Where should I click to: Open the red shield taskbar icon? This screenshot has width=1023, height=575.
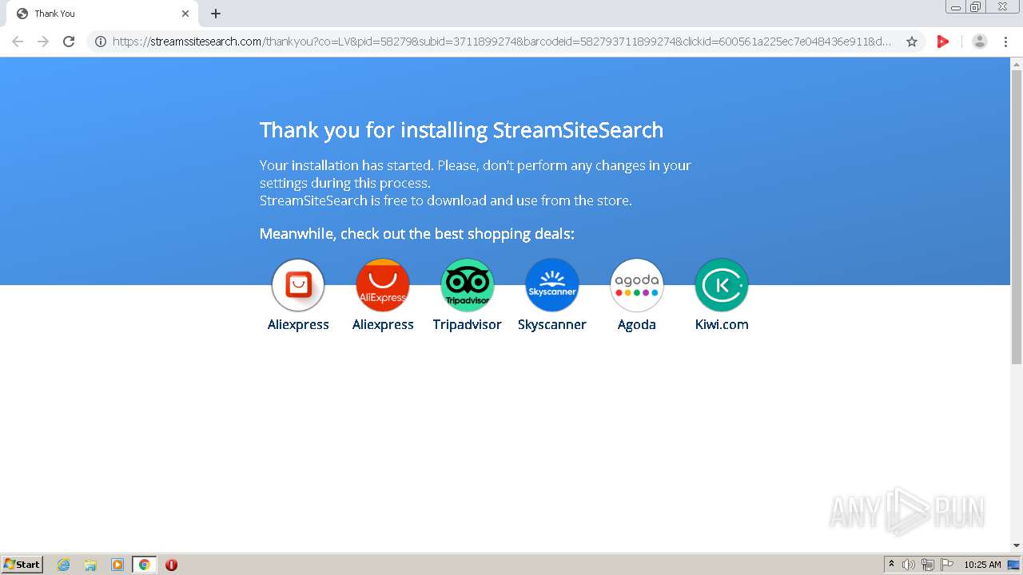(171, 565)
